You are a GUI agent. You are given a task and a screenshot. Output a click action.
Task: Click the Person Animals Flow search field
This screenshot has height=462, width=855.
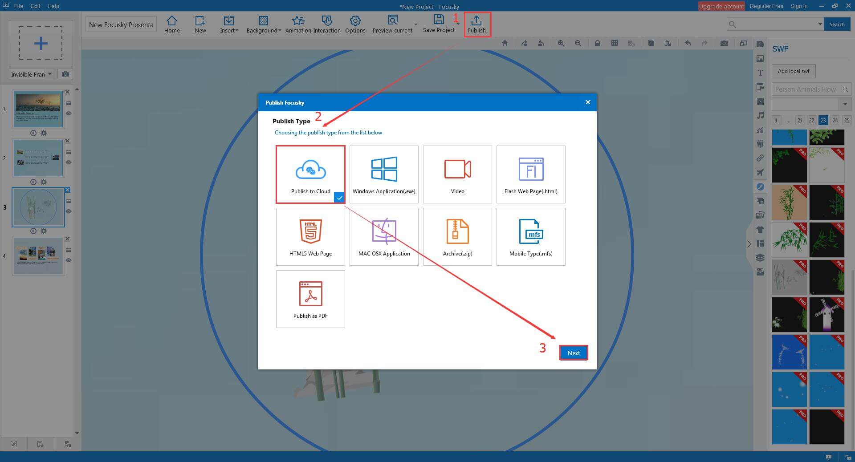pos(811,89)
